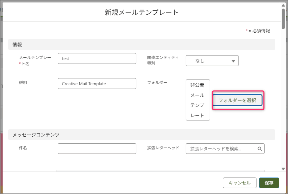Click the 新規メールテンプレート dialog title
This screenshot has height=194, width=288.
141,12
